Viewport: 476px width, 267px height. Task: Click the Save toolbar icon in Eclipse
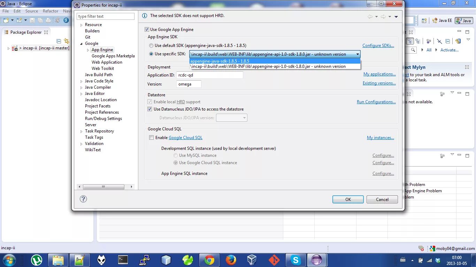pos(32,21)
